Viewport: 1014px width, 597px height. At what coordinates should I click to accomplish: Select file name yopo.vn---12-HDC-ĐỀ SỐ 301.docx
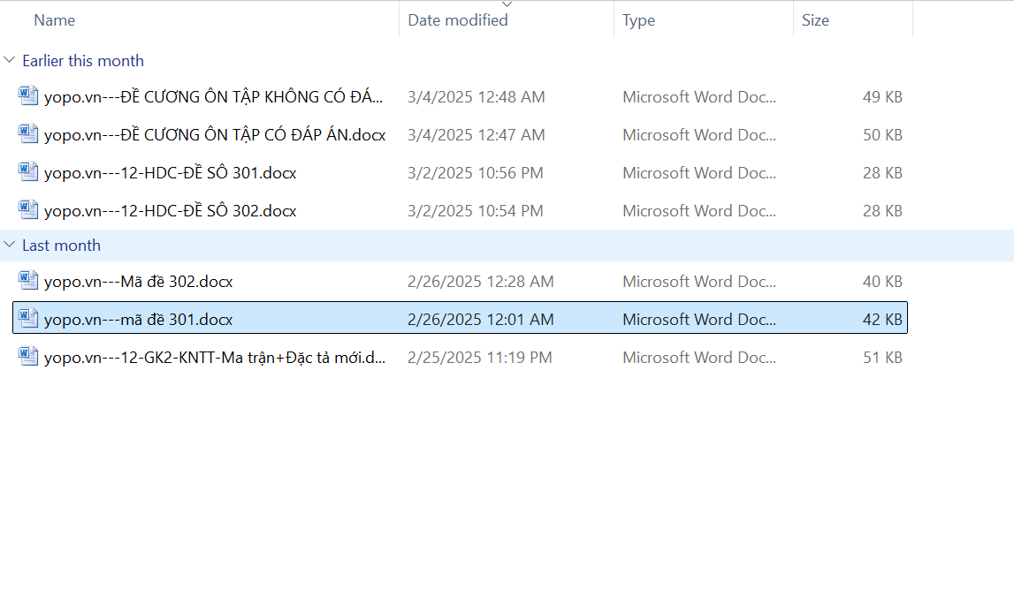click(170, 173)
